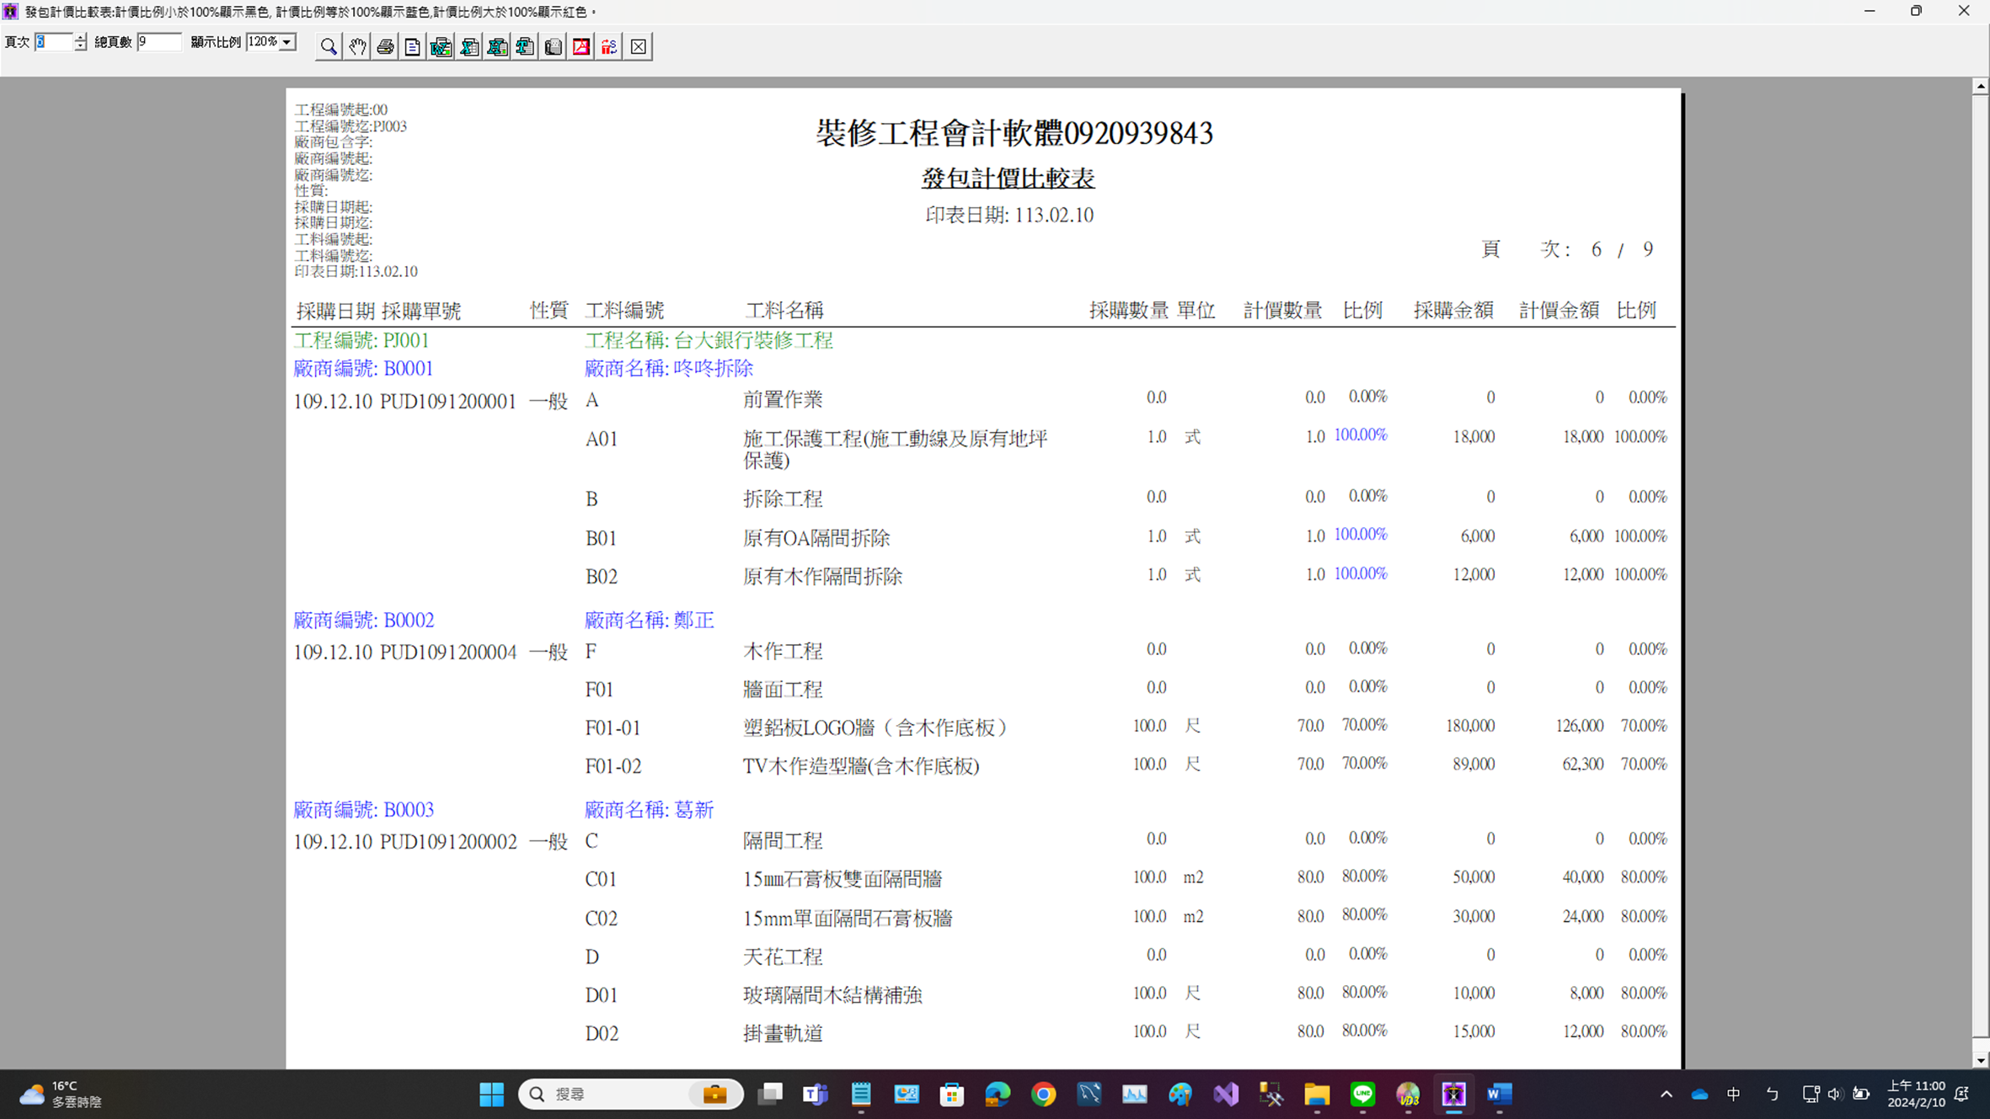Export report to Word document
The height and width of the screenshot is (1119, 1990).
tap(441, 47)
